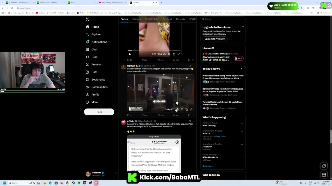
Task: Adjust the FightBell video volume slider
Action: pos(177,103)
